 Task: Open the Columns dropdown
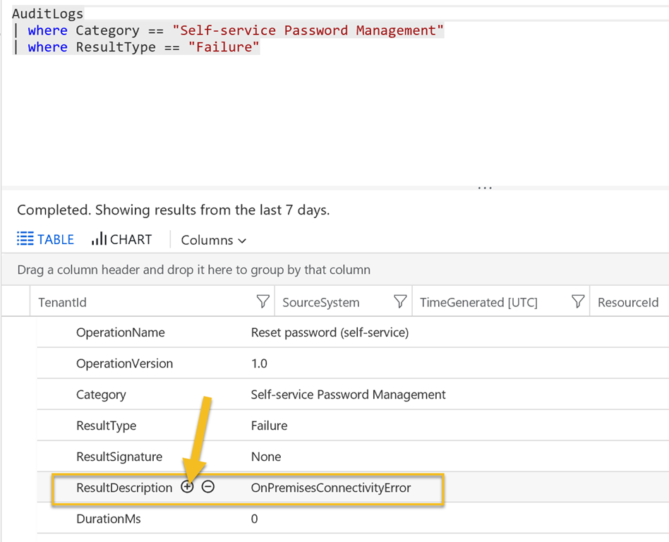pyautogui.click(x=213, y=240)
